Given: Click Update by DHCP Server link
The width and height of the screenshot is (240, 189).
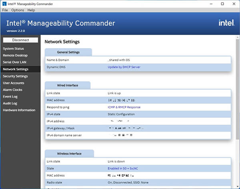Looking at the screenshot, I should coord(124,67).
